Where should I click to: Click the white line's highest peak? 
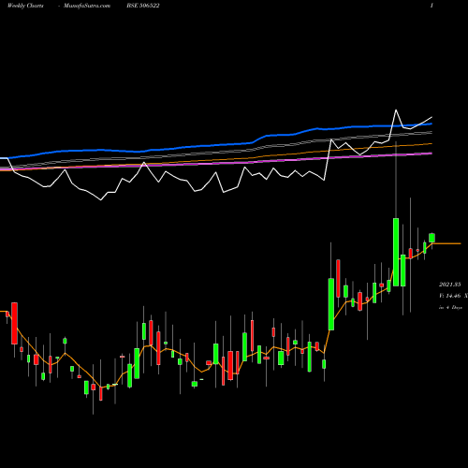click(396, 110)
